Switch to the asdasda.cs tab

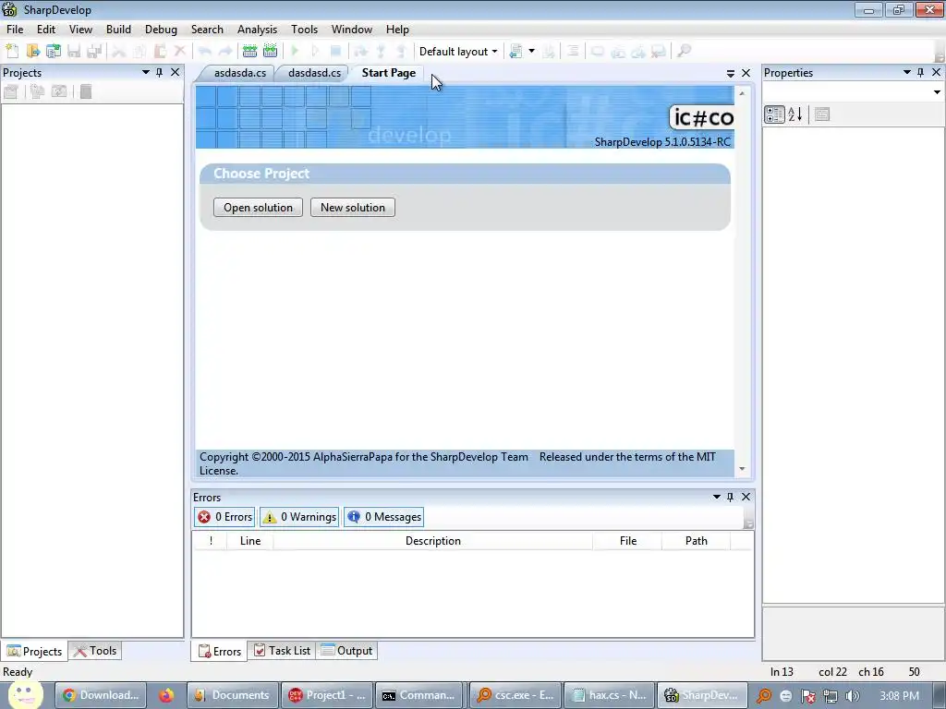[239, 73]
